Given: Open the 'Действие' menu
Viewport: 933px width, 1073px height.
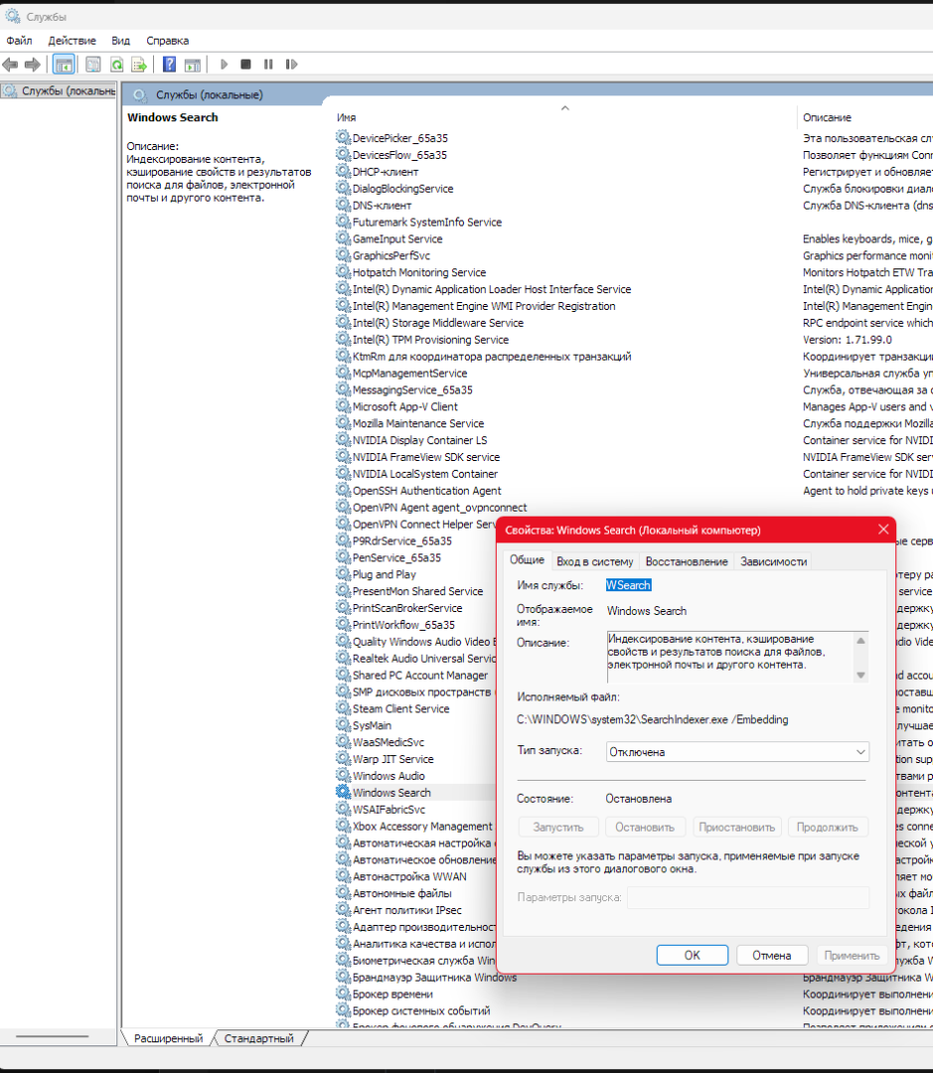Looking at the screenshot, I should tap(72, 41).
